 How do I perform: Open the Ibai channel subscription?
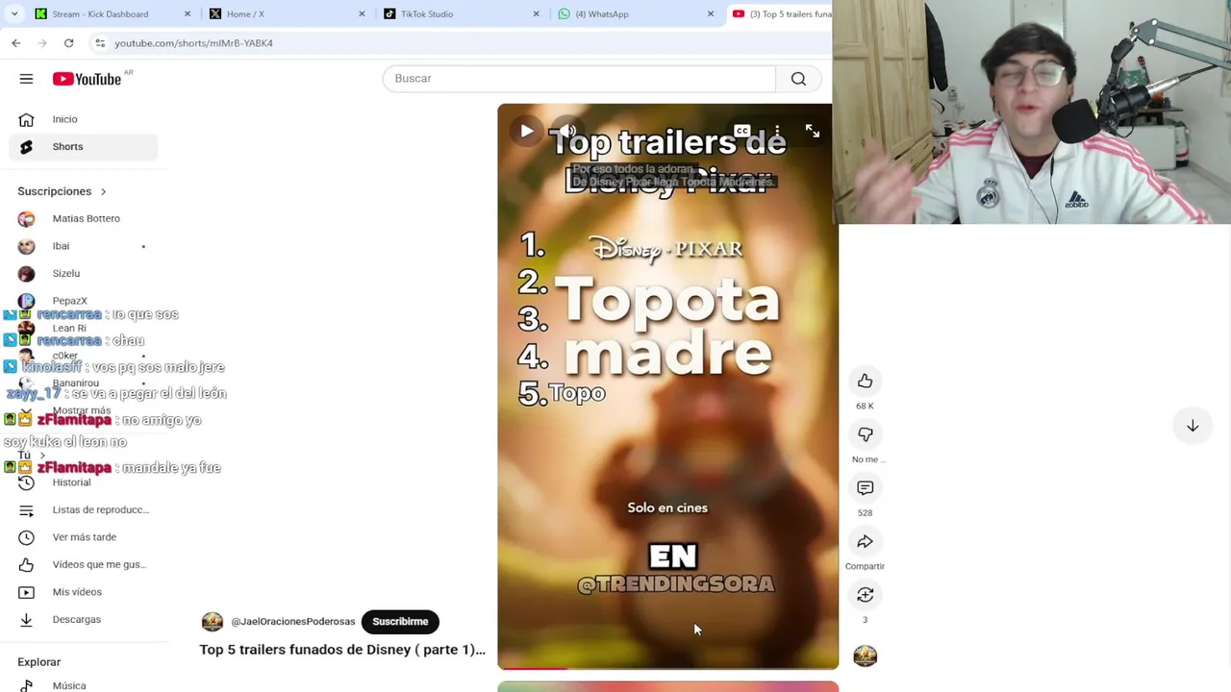tap(84, 246)
